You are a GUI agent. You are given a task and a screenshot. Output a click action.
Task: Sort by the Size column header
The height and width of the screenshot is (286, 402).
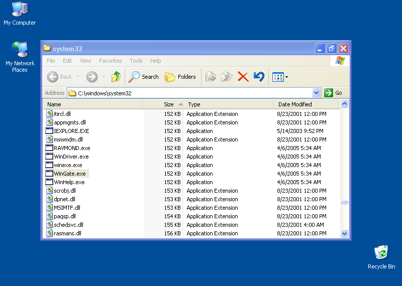click(x=164, y=104)
